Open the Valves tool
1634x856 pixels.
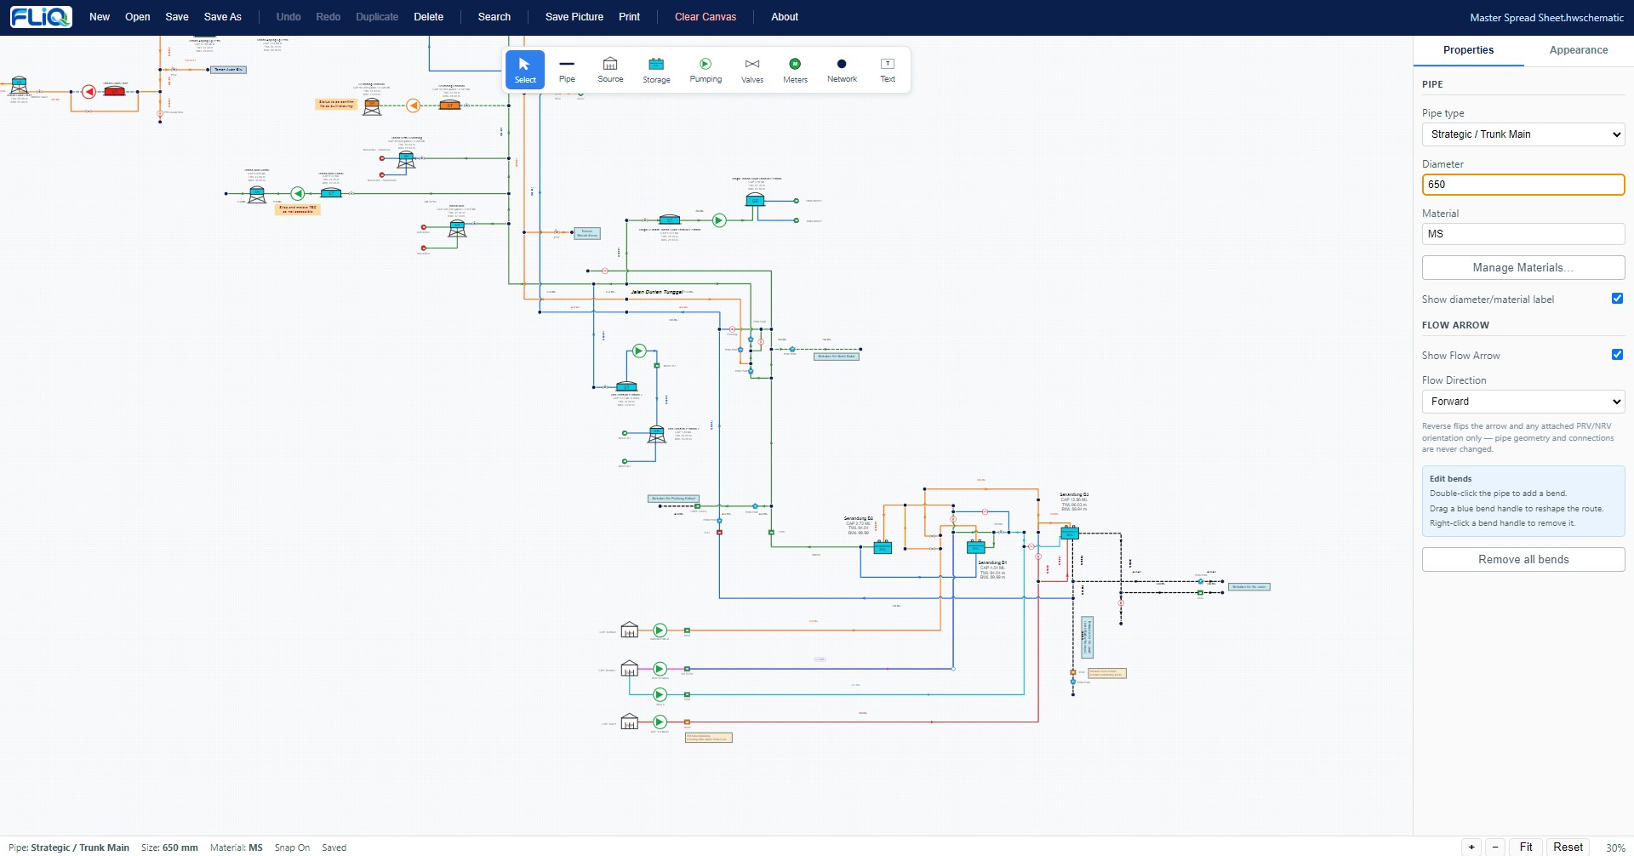click(752, 70)
